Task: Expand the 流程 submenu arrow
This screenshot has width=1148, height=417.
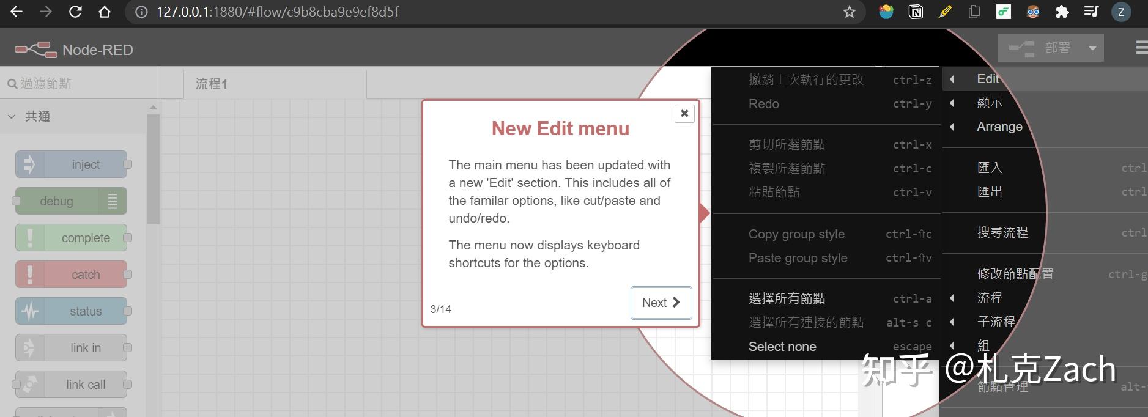Action: (x=952, y=298)
